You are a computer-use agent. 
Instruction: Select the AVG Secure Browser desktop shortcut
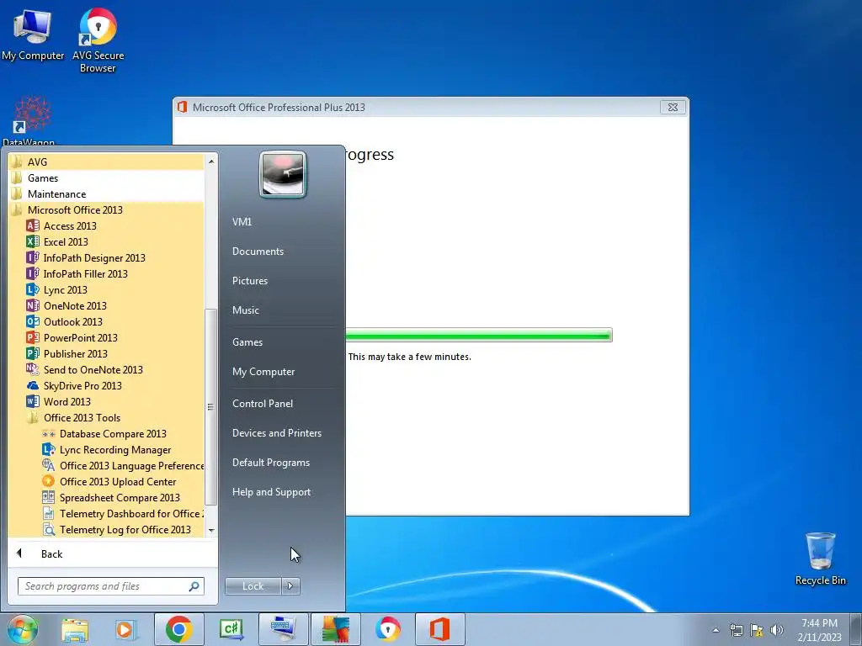coord(98,40)
